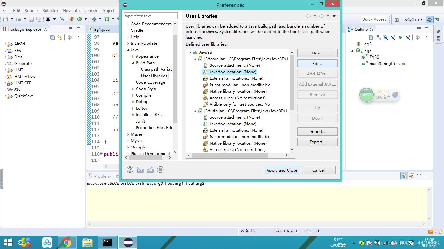Select Installed JREs preference page
This screenshot has width=444, height=249.
[149, 114]
